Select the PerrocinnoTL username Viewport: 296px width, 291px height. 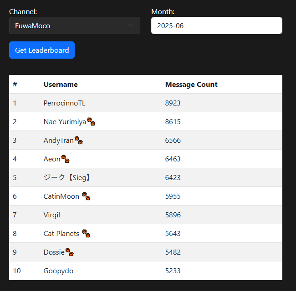coord(64,103)
